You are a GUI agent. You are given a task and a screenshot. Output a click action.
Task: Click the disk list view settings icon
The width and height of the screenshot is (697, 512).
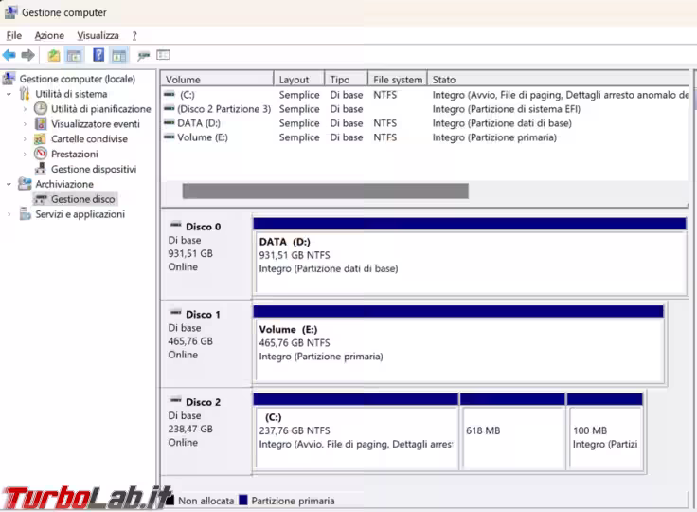click(163, 55)
